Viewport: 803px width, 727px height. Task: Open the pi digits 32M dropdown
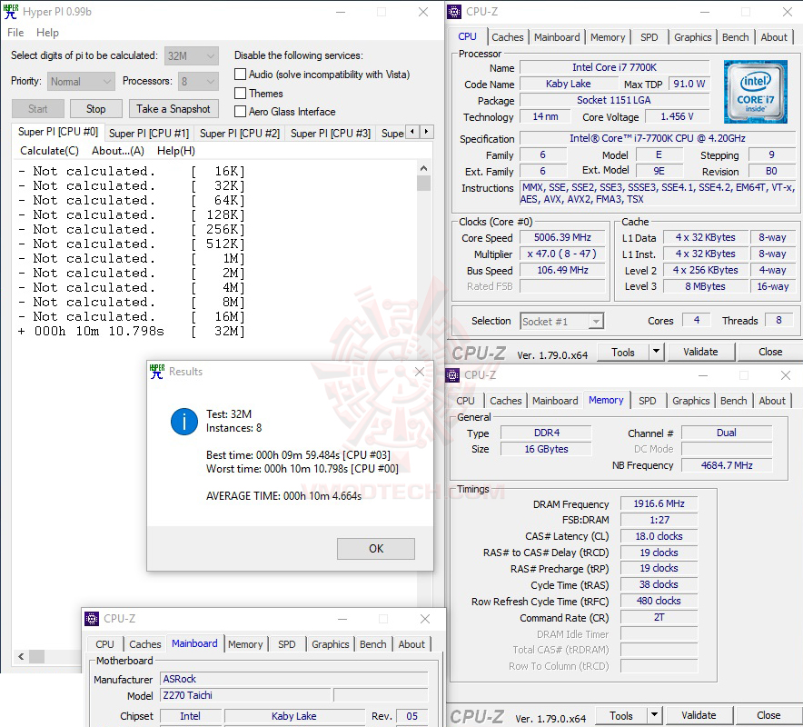coord(192,55)
